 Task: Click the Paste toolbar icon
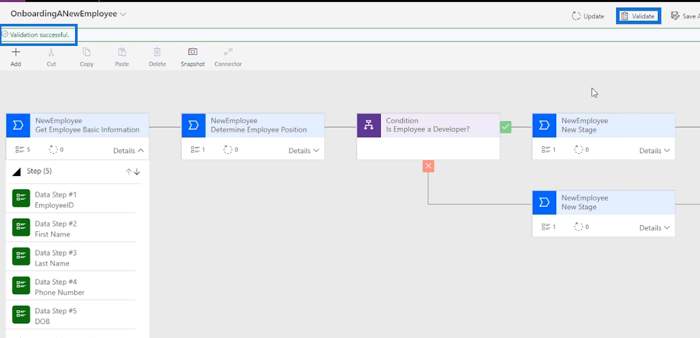pos(122,52)
